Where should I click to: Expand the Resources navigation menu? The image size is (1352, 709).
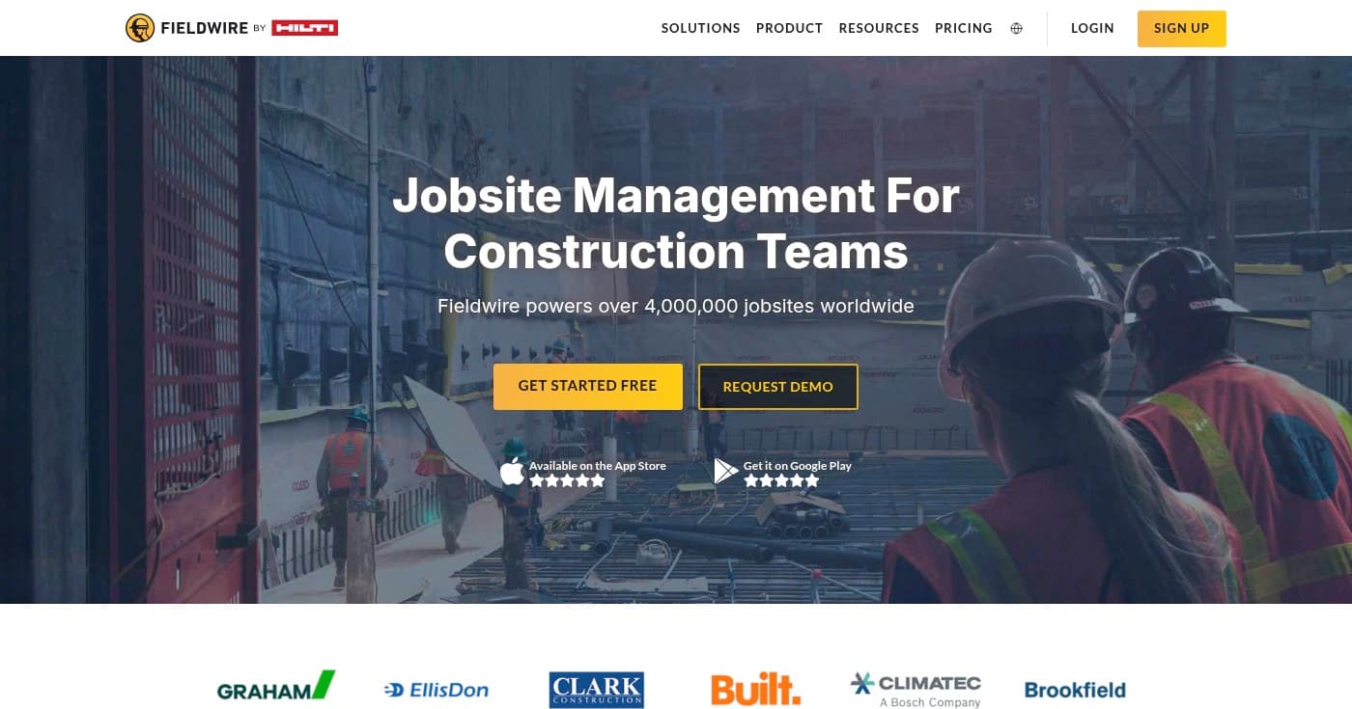[x=879, y=28]
